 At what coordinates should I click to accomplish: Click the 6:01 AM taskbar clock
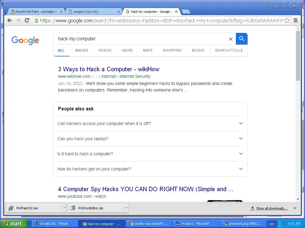tap(294, 224)
